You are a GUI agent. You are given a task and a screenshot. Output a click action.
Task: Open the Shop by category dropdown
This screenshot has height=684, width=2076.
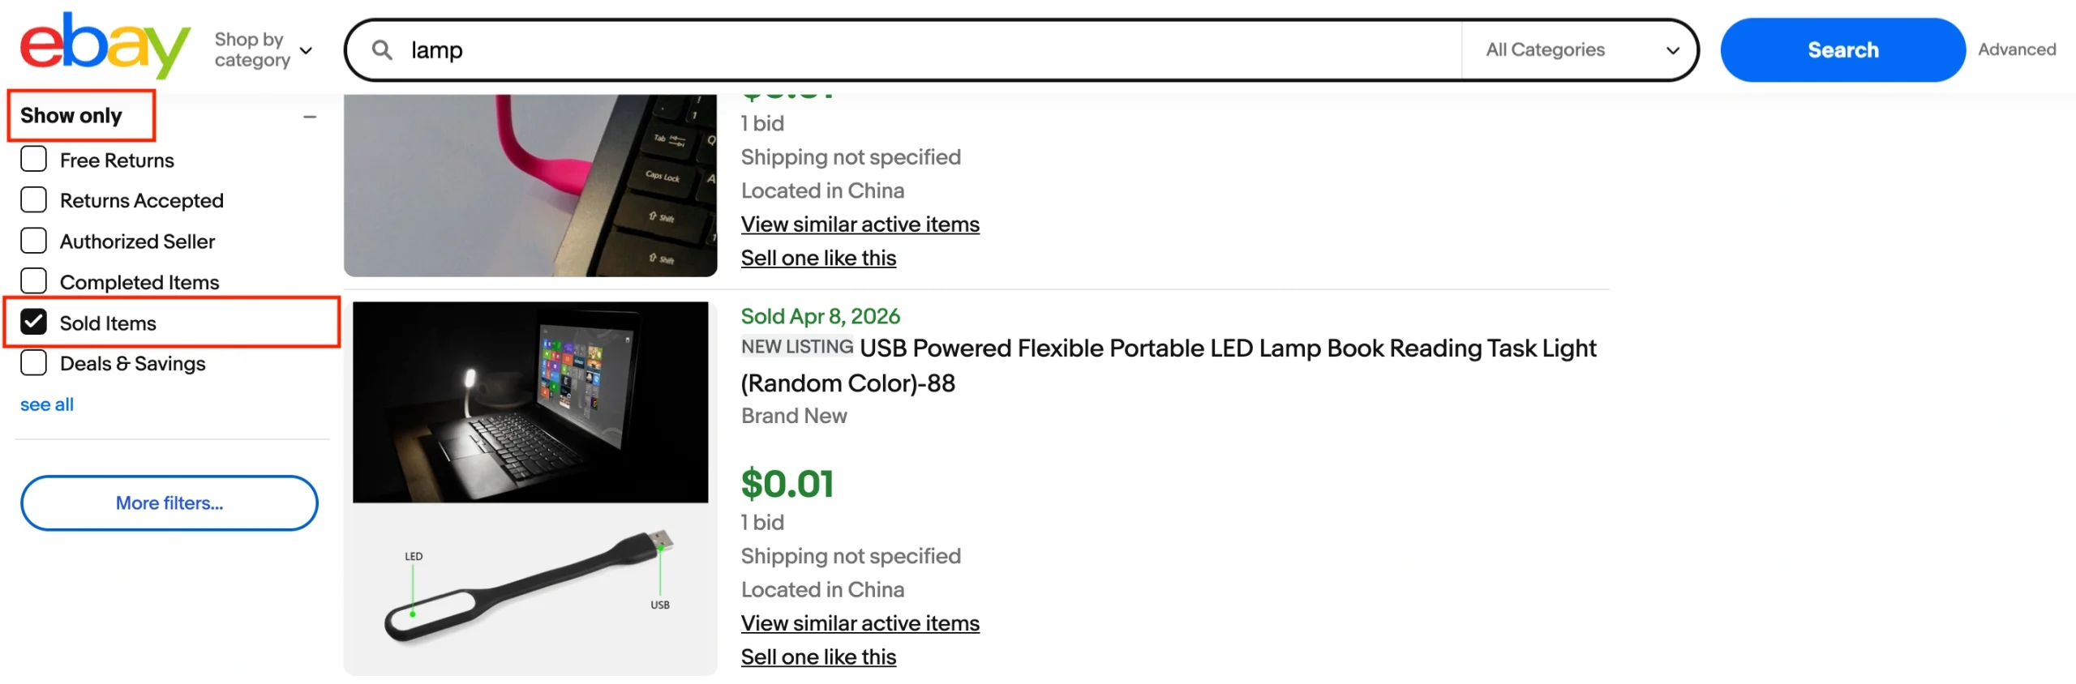[263, 50]
